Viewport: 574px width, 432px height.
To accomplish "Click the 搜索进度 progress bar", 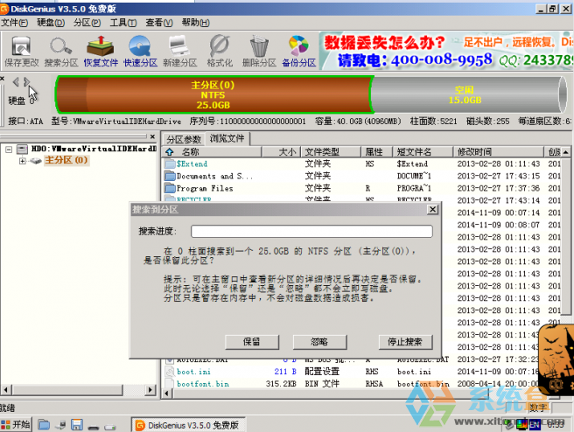I will coord(311,231).
